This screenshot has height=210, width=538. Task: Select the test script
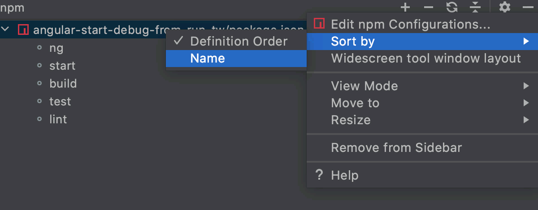coord(60,101)
